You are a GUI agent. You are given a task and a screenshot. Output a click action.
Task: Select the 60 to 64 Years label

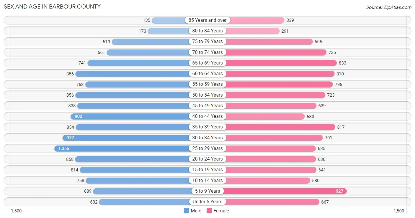(x=207, y=74)
